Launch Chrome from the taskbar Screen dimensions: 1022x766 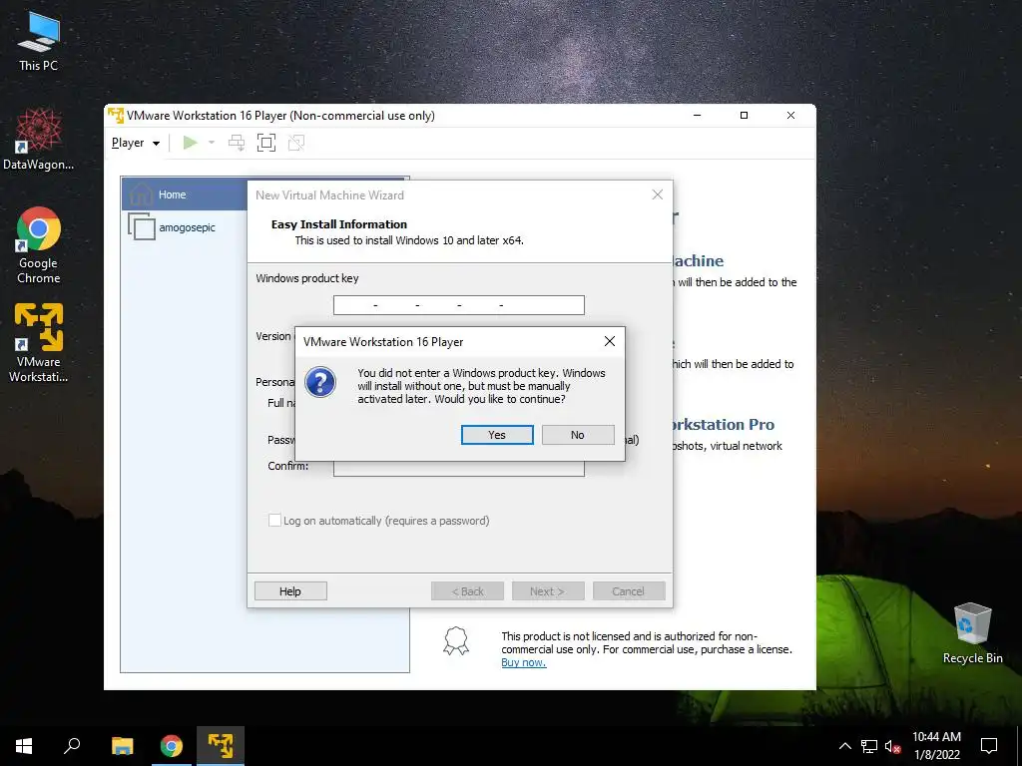pyautogui.click(x=172, y=746)
